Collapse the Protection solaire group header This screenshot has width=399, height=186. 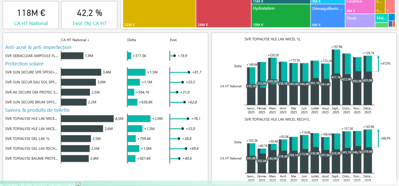(x=24, y=63)
